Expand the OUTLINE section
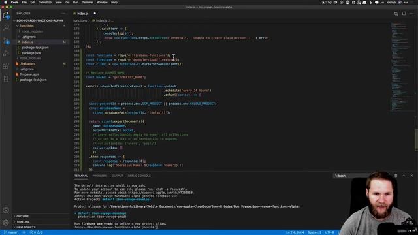The width and height of the screenshot is (418, 235). [x=23, y=216]
